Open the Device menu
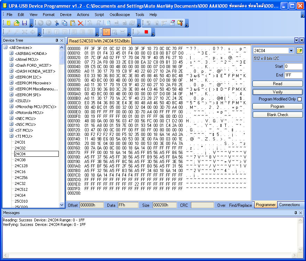Viewport: 306px width, 261px height. 66,15
